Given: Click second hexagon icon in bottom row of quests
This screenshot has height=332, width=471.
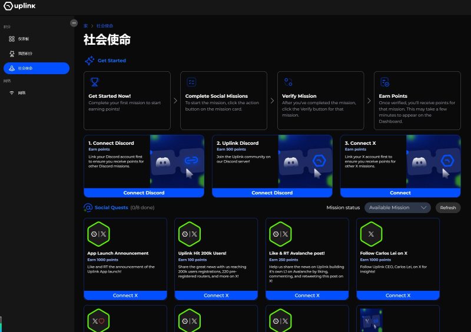Looking at the screenshot, I should tap(190, 321).
